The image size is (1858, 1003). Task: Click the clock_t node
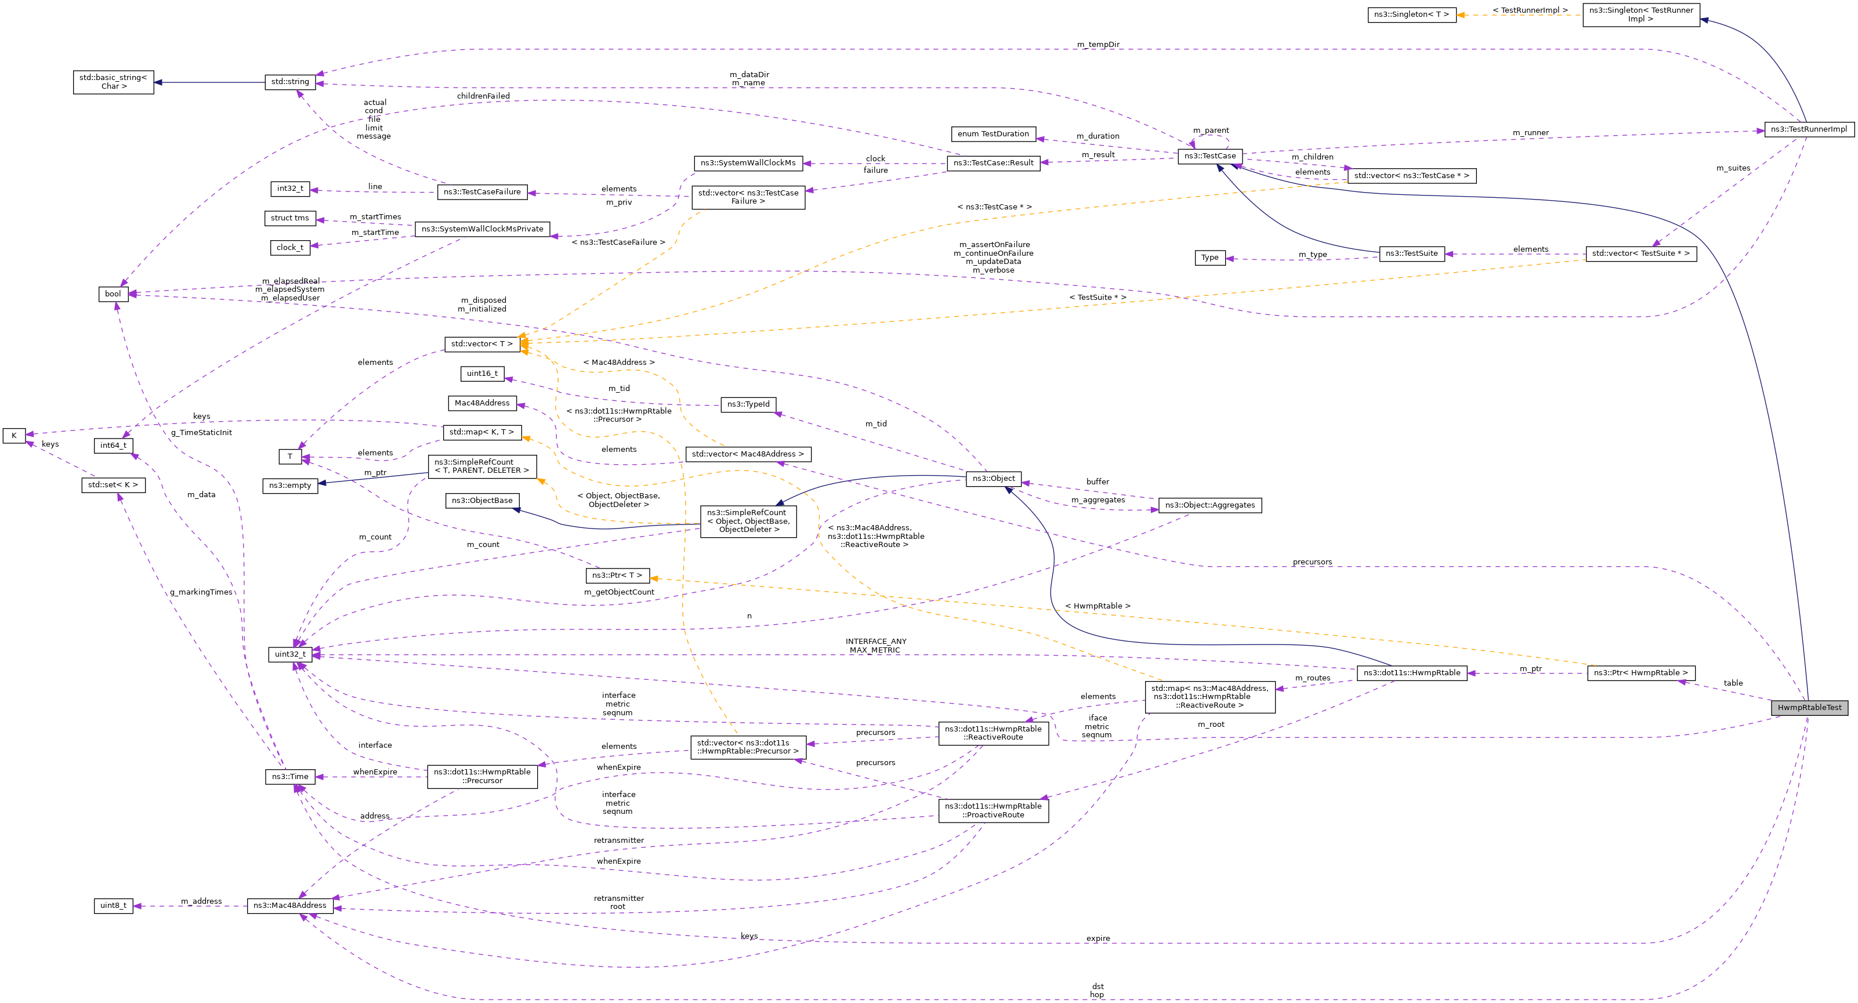290,247
